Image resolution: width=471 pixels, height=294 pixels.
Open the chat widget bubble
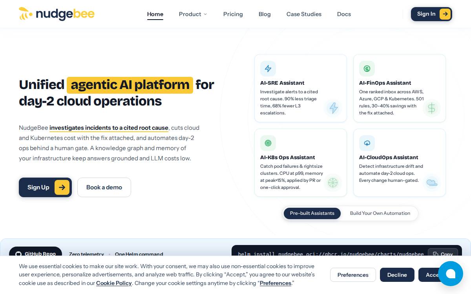451,274
